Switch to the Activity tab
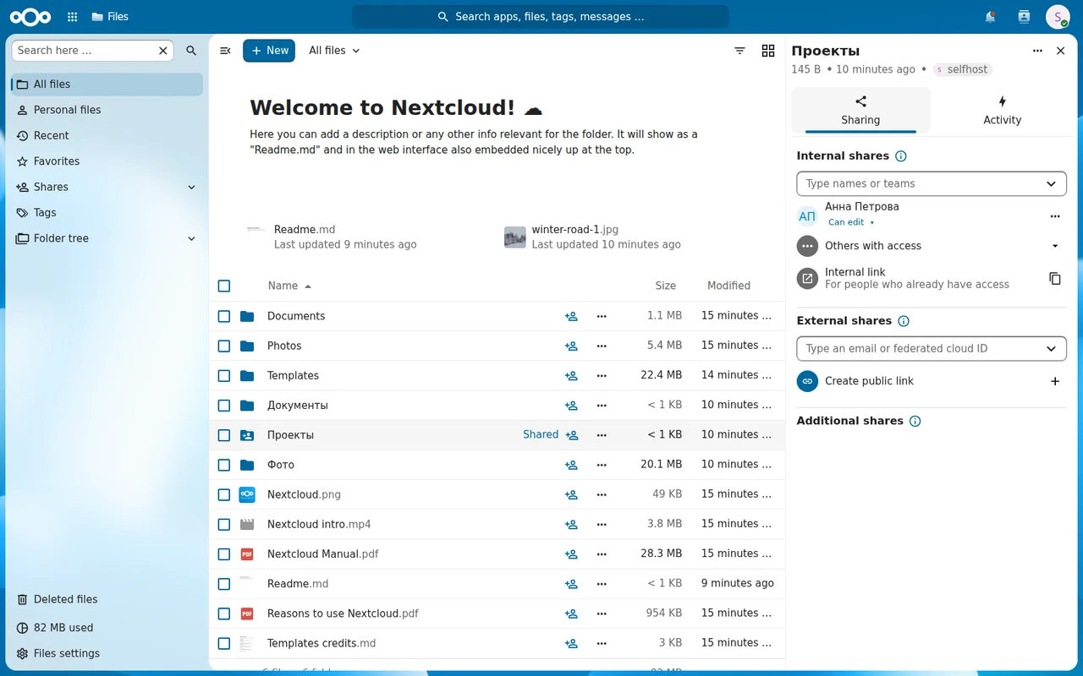The width and height of the screenshot is (1083, 676). click(1002, 111)
